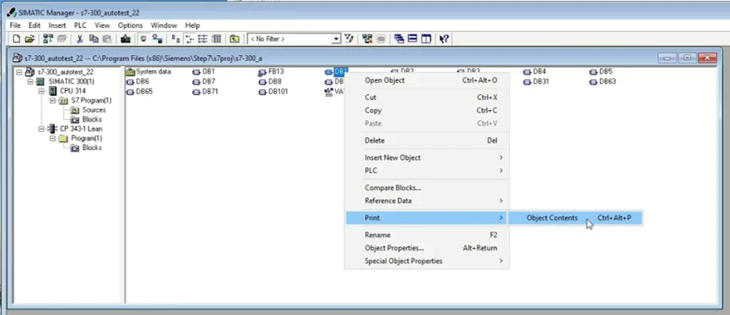Click the filter funnel icon beside No Filter
This screenshot has width=730, height=315.
pos(348,38)
